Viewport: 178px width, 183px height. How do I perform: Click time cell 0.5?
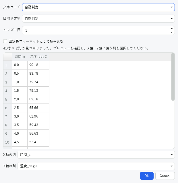tap(20, 73)
